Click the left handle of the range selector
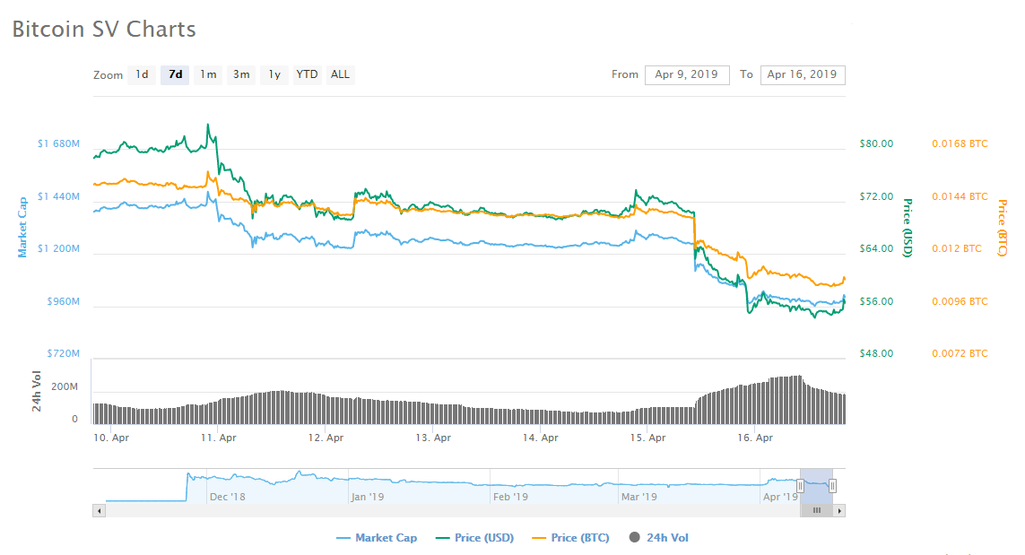The width and height of the screenshot is (1025, 555). 799,484
